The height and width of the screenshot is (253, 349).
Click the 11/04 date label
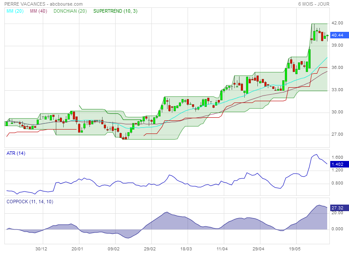click(222, 249)
